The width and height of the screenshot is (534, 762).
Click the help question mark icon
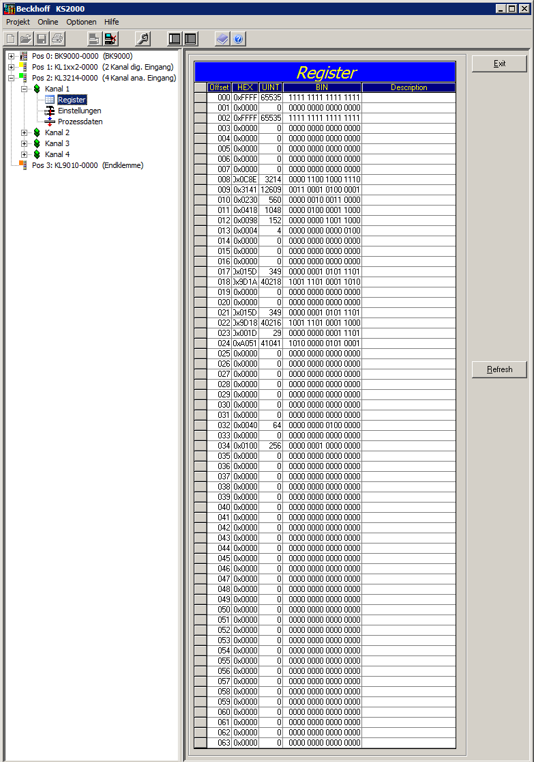[x=238, y=39]
